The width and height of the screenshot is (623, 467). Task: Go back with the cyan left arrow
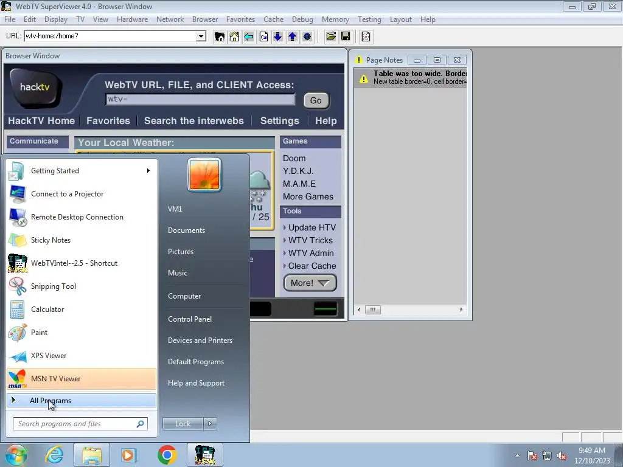click(249, 36)
